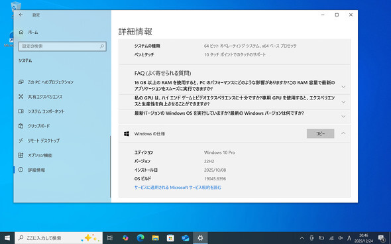391x244 pixels.
Task: Open the Windows Start menu
Action: [7, 238]
